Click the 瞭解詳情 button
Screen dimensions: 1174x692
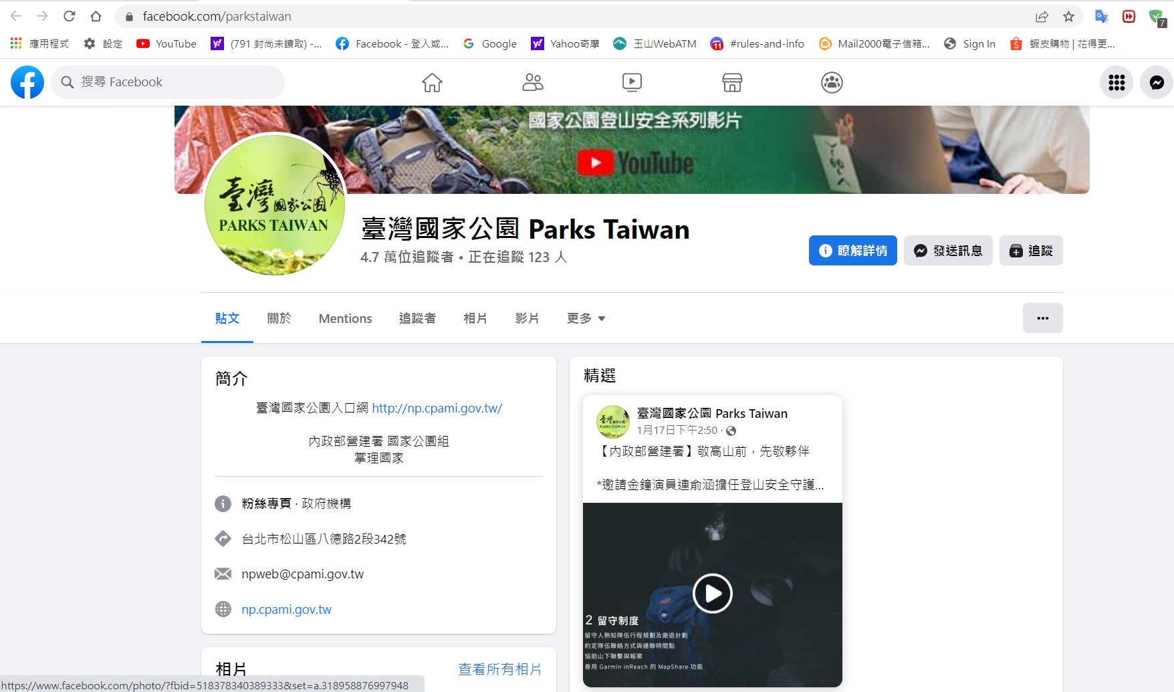click(x=852, y=251)
